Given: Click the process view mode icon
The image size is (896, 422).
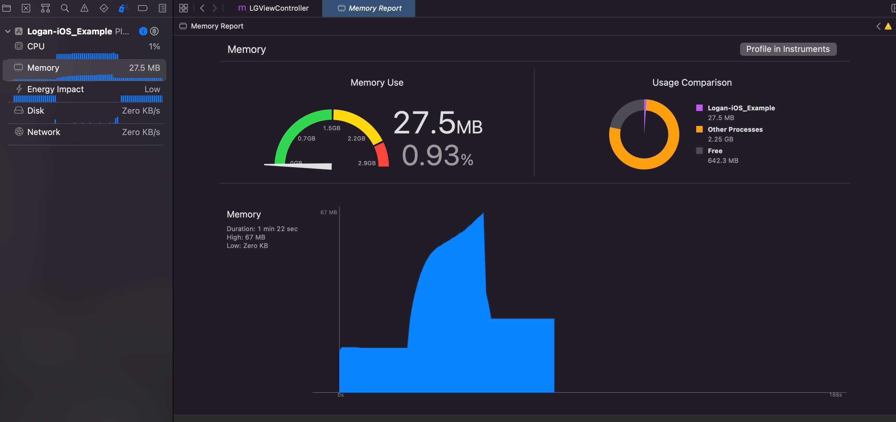Looking at the screenshot, I should tap(154, 31).
